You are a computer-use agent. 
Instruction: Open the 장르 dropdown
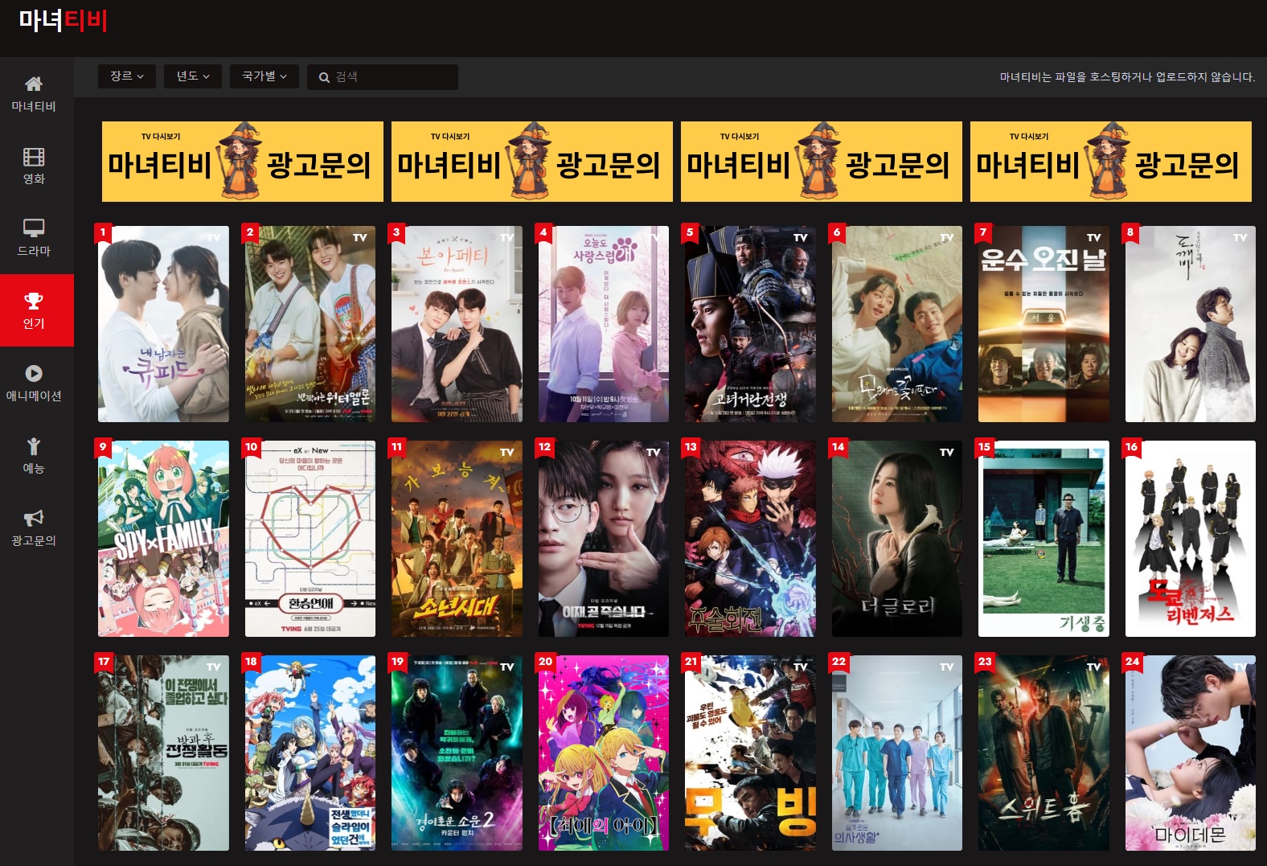(x=127, y=76)
